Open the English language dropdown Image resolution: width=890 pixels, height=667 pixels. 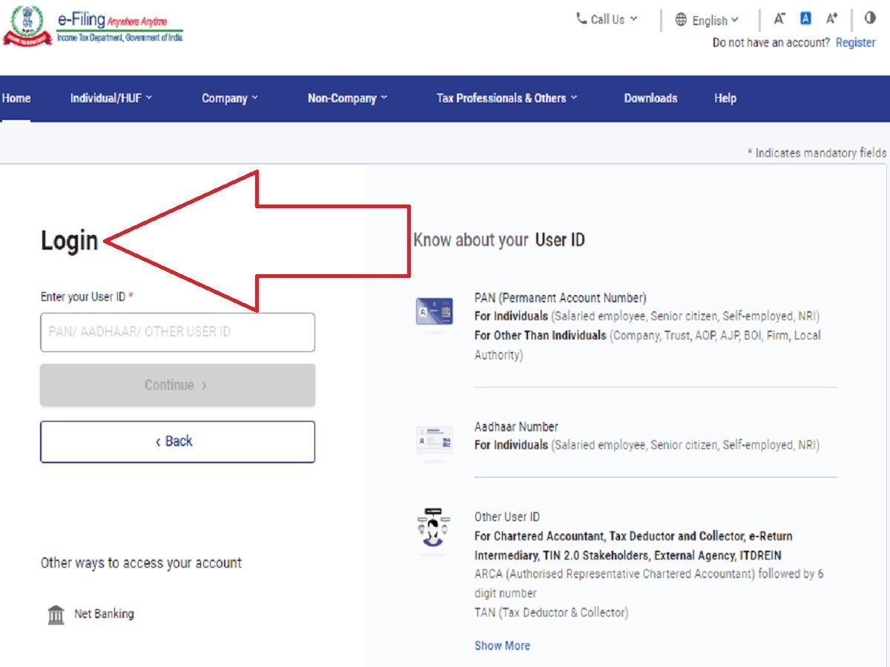[x=711, y=21]
